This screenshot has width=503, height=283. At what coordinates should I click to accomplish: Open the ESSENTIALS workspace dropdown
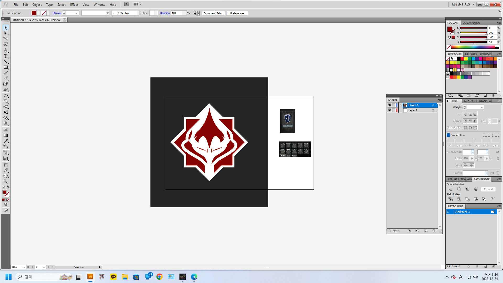click(x=473, y=4)
